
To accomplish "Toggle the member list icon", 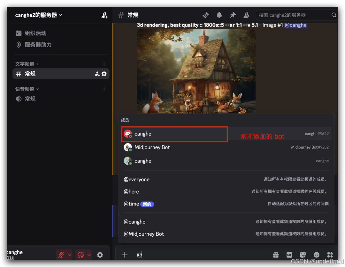I will click(x=246, y=15).
